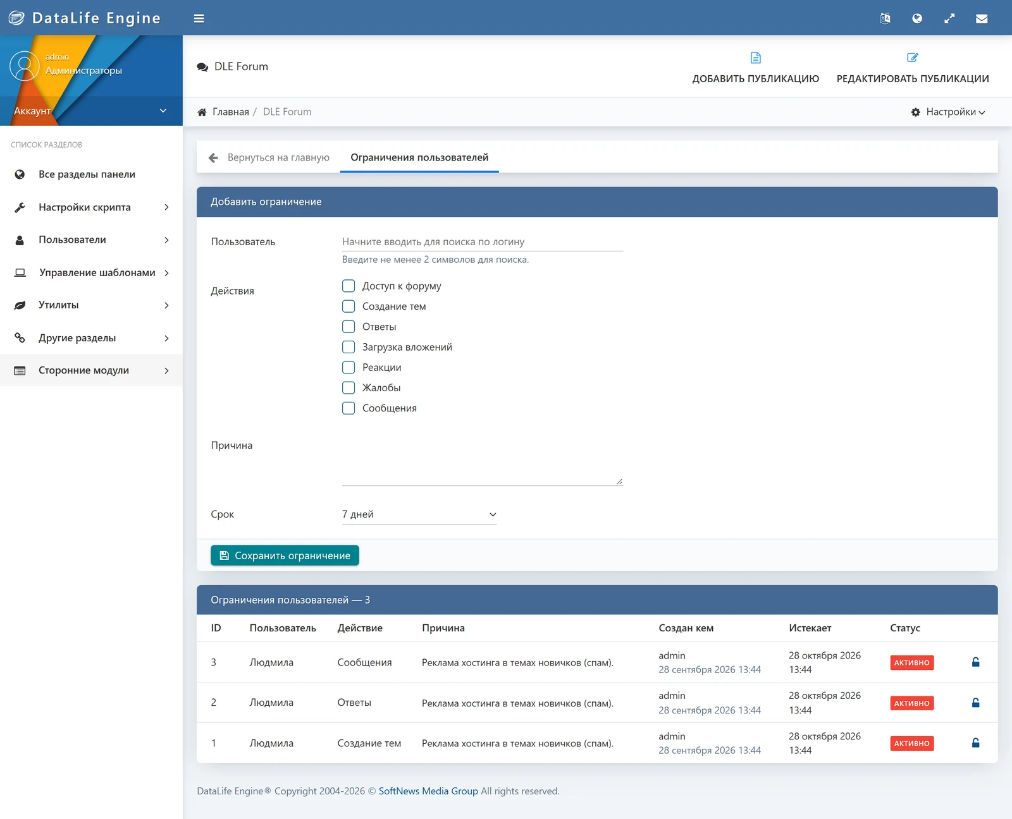Check the Жалобы checkbox
This screenshot has height=819, width=1012.
click(349, 387)
